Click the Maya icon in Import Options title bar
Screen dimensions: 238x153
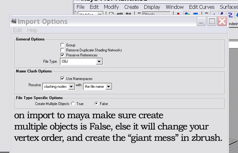coord(14,21)
